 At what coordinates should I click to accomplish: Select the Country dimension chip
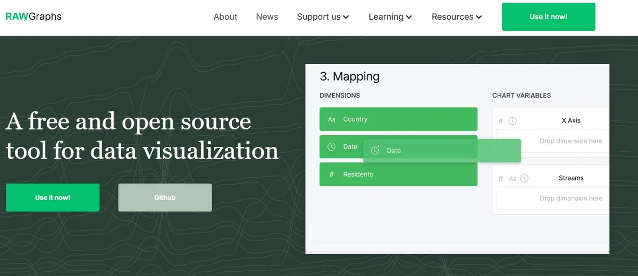(398, 119)
